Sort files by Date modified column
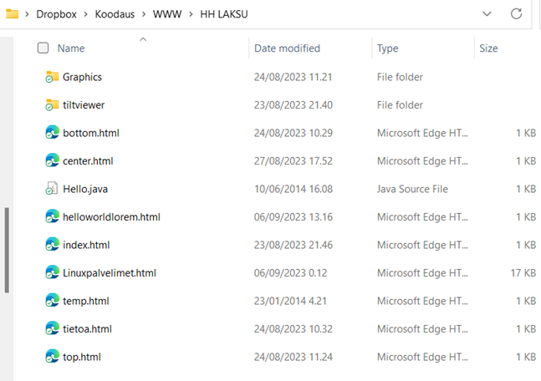This screenshot has height=381, width=541. pos(287,48)
